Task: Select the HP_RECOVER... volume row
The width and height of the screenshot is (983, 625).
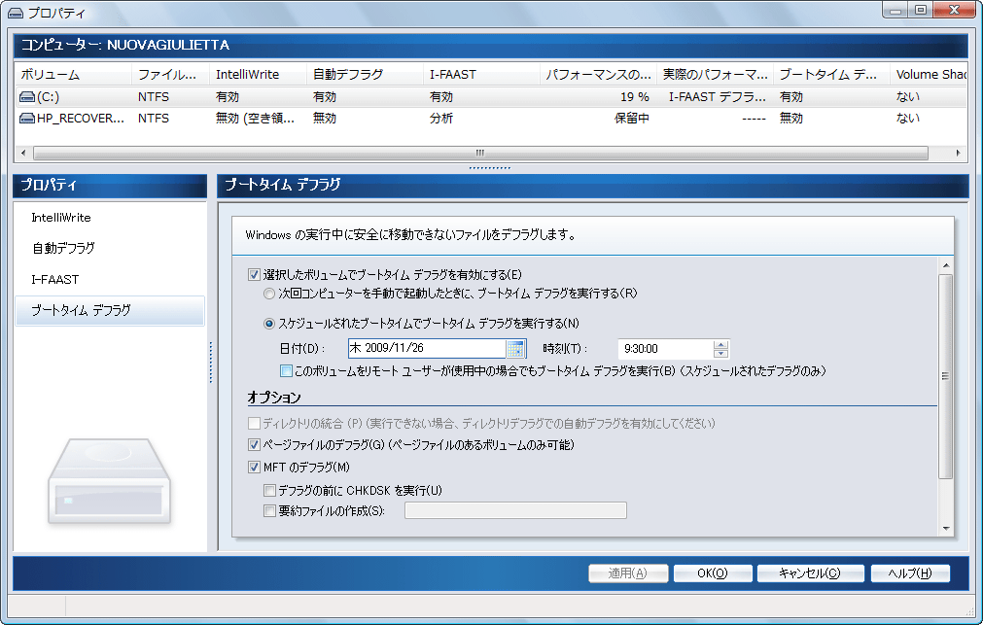Action: pos(490,118)
